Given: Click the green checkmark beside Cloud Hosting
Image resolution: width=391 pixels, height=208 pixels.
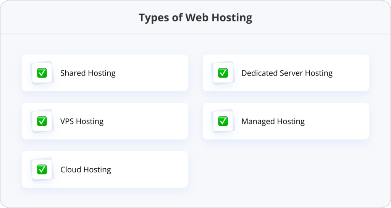Looking at the screenshot, I should click(42, 169).
